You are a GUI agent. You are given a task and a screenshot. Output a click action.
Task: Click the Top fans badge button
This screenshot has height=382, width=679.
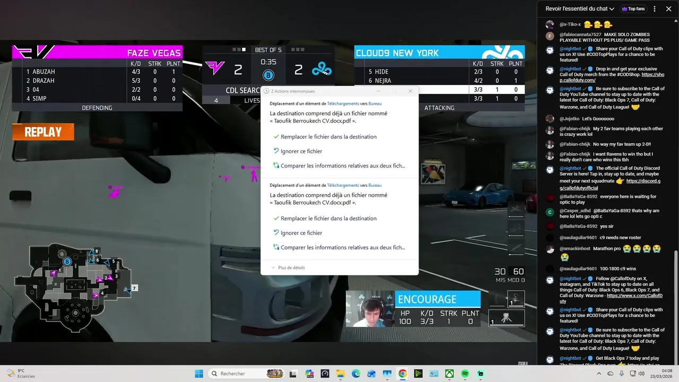coord(633,9)
